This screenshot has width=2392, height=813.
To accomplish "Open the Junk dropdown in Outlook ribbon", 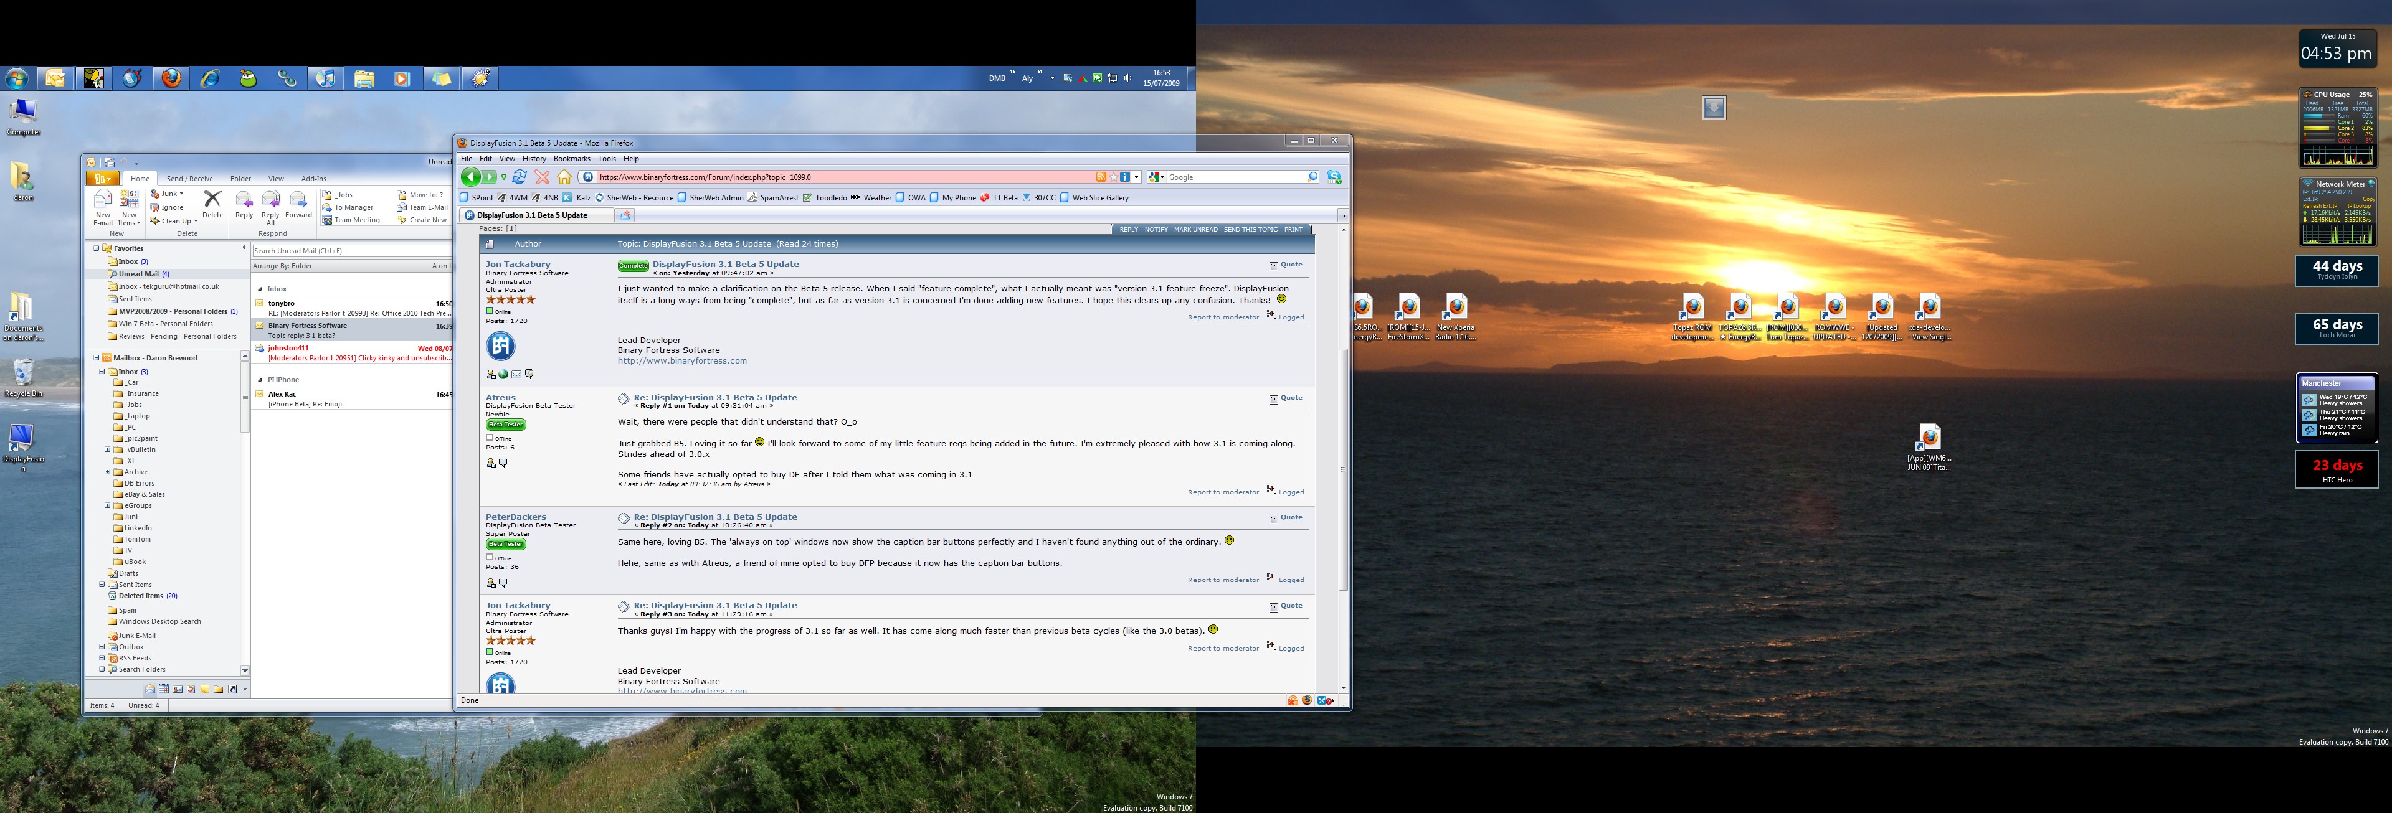I will point(181,194).
